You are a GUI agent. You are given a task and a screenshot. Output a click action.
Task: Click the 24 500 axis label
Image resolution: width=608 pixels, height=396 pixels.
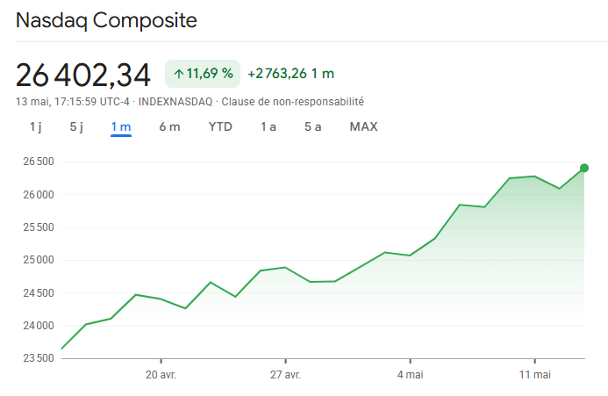click(x=39, y=293)
